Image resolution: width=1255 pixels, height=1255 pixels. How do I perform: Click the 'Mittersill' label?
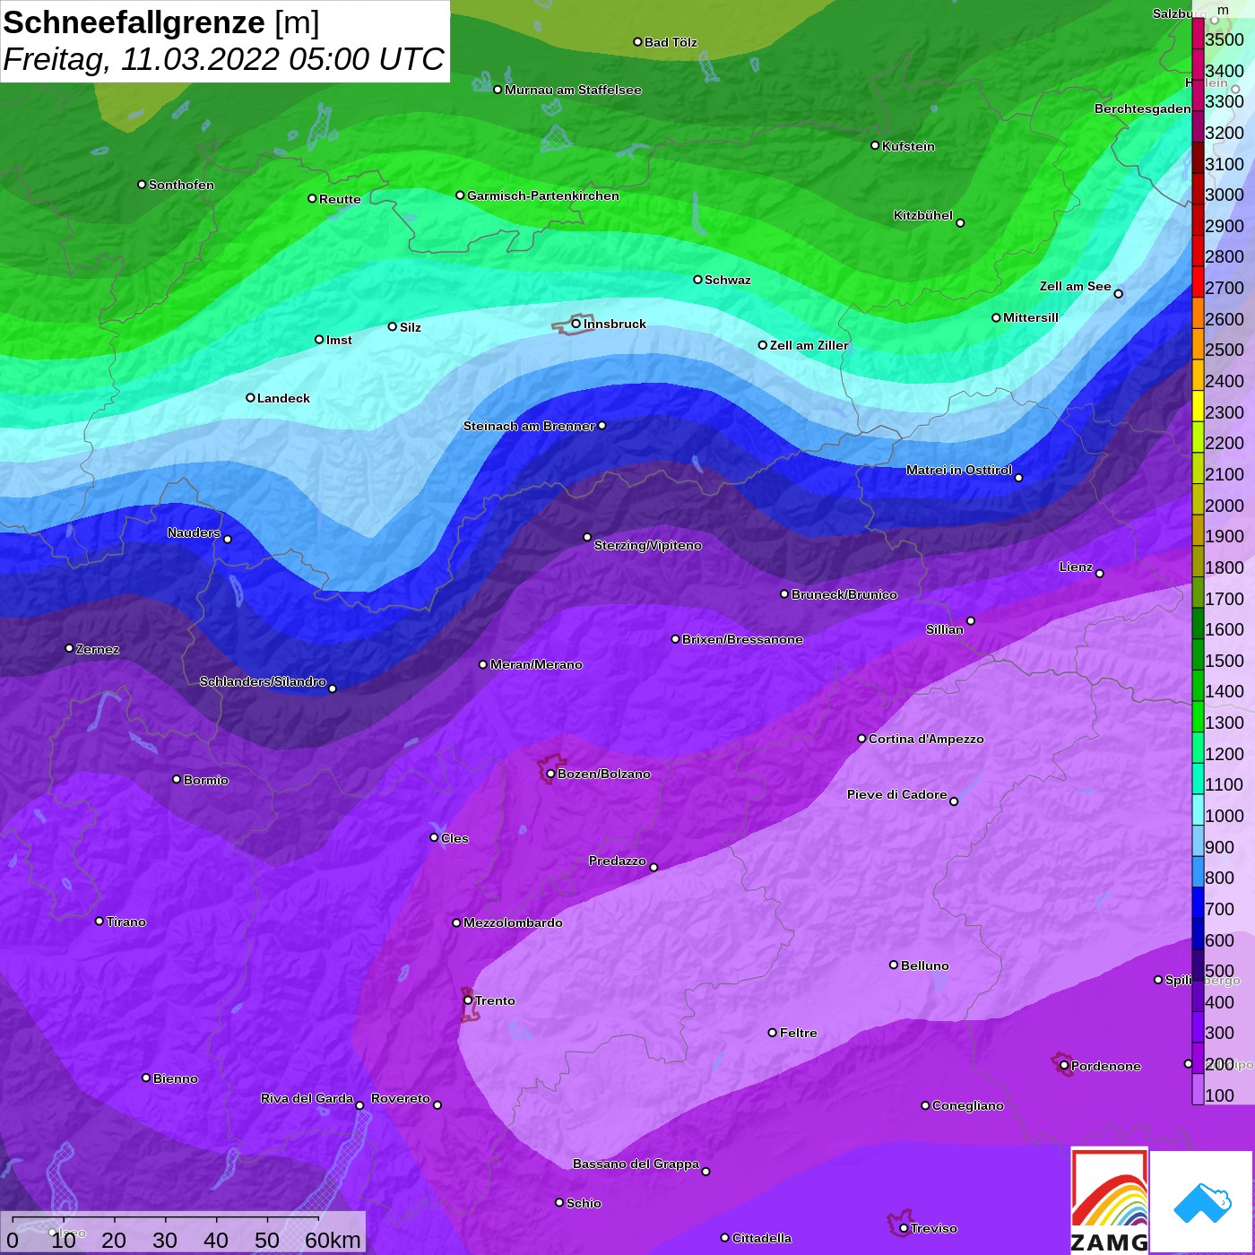(x=1031, y=317)
